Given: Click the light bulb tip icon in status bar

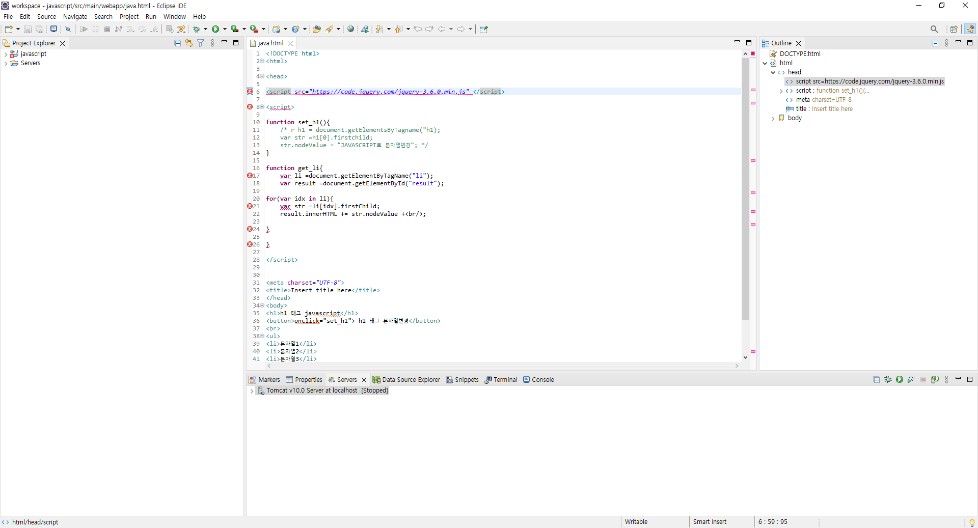Looking at the screenshot, I should (971, 522).
